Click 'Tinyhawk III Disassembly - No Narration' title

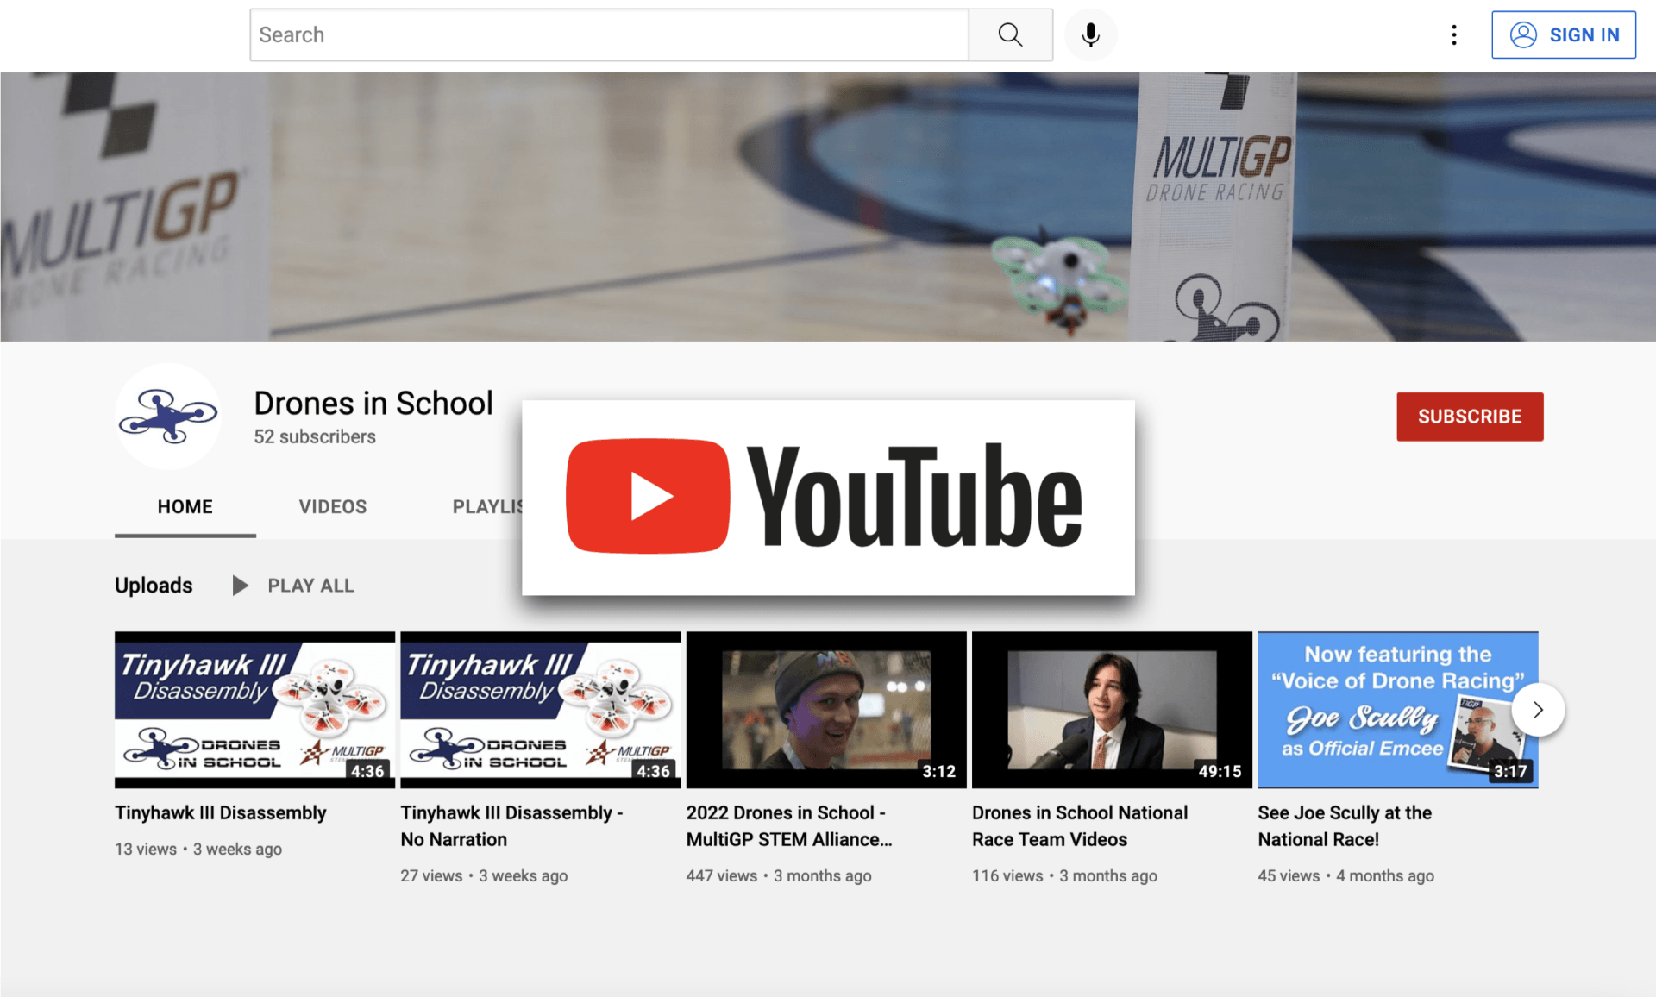click(512, 826)
